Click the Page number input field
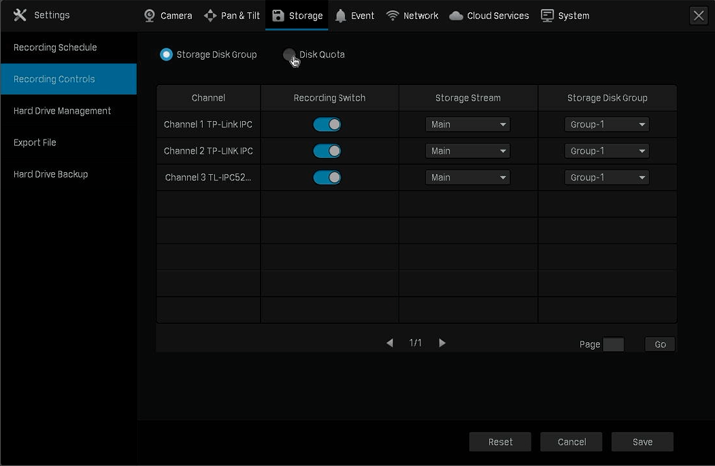The image size is (715, 466). [614, 344]
